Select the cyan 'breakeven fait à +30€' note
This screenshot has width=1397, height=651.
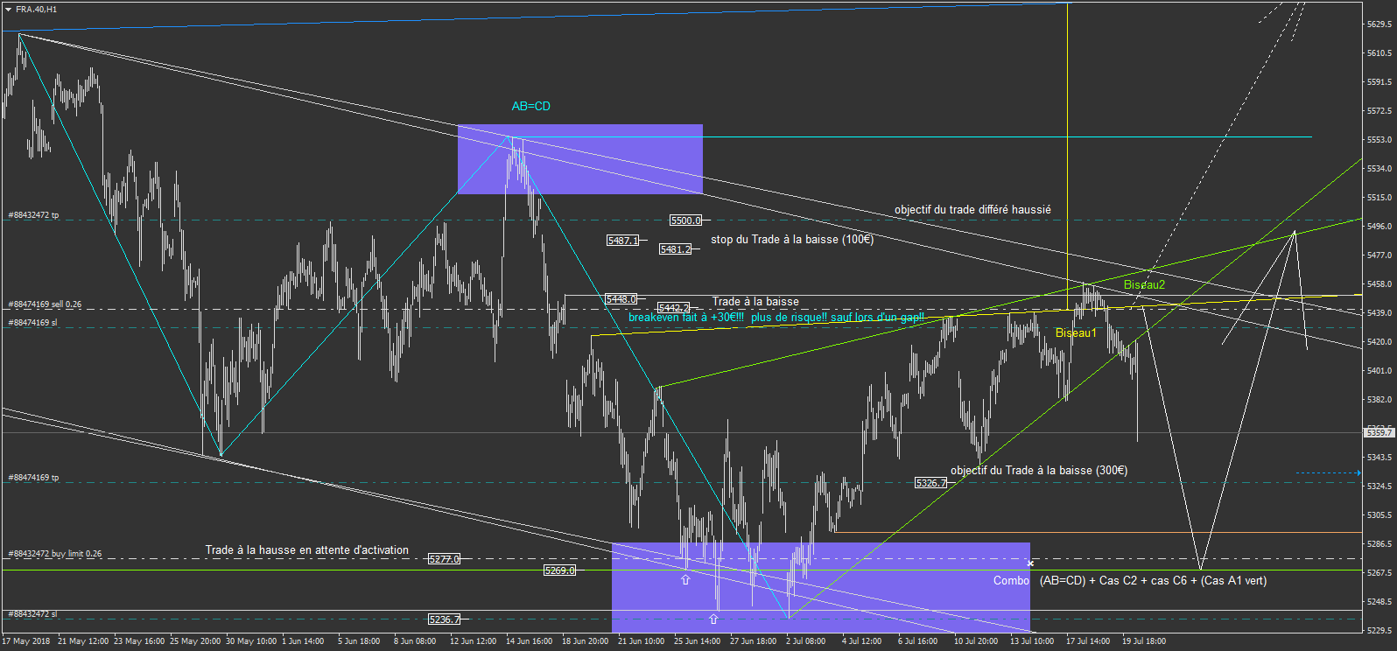(x=776, y=318)
